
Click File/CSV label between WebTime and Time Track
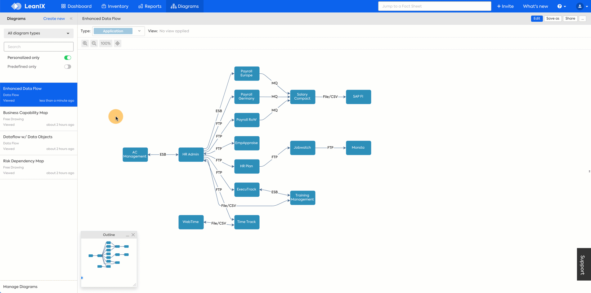coord(219,223)
